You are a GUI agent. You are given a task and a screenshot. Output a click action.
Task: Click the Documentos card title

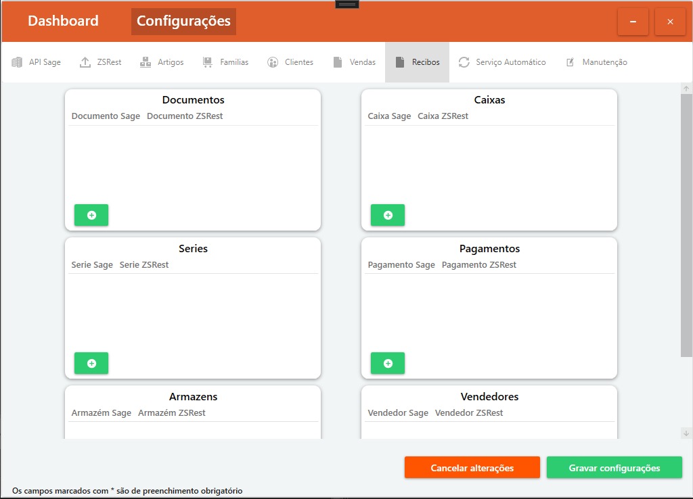[x=193, y=100]
